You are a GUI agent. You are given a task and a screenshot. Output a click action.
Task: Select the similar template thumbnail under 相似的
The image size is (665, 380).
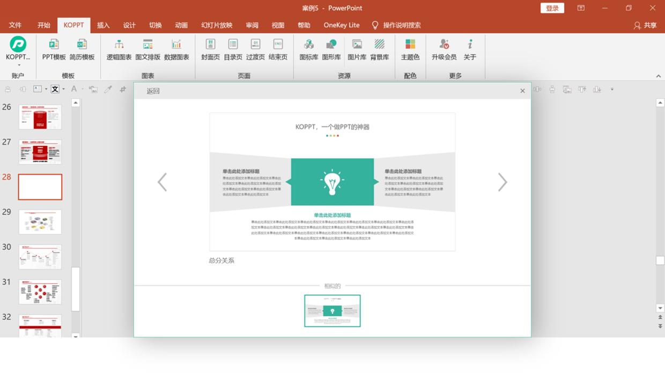(332, 311)
